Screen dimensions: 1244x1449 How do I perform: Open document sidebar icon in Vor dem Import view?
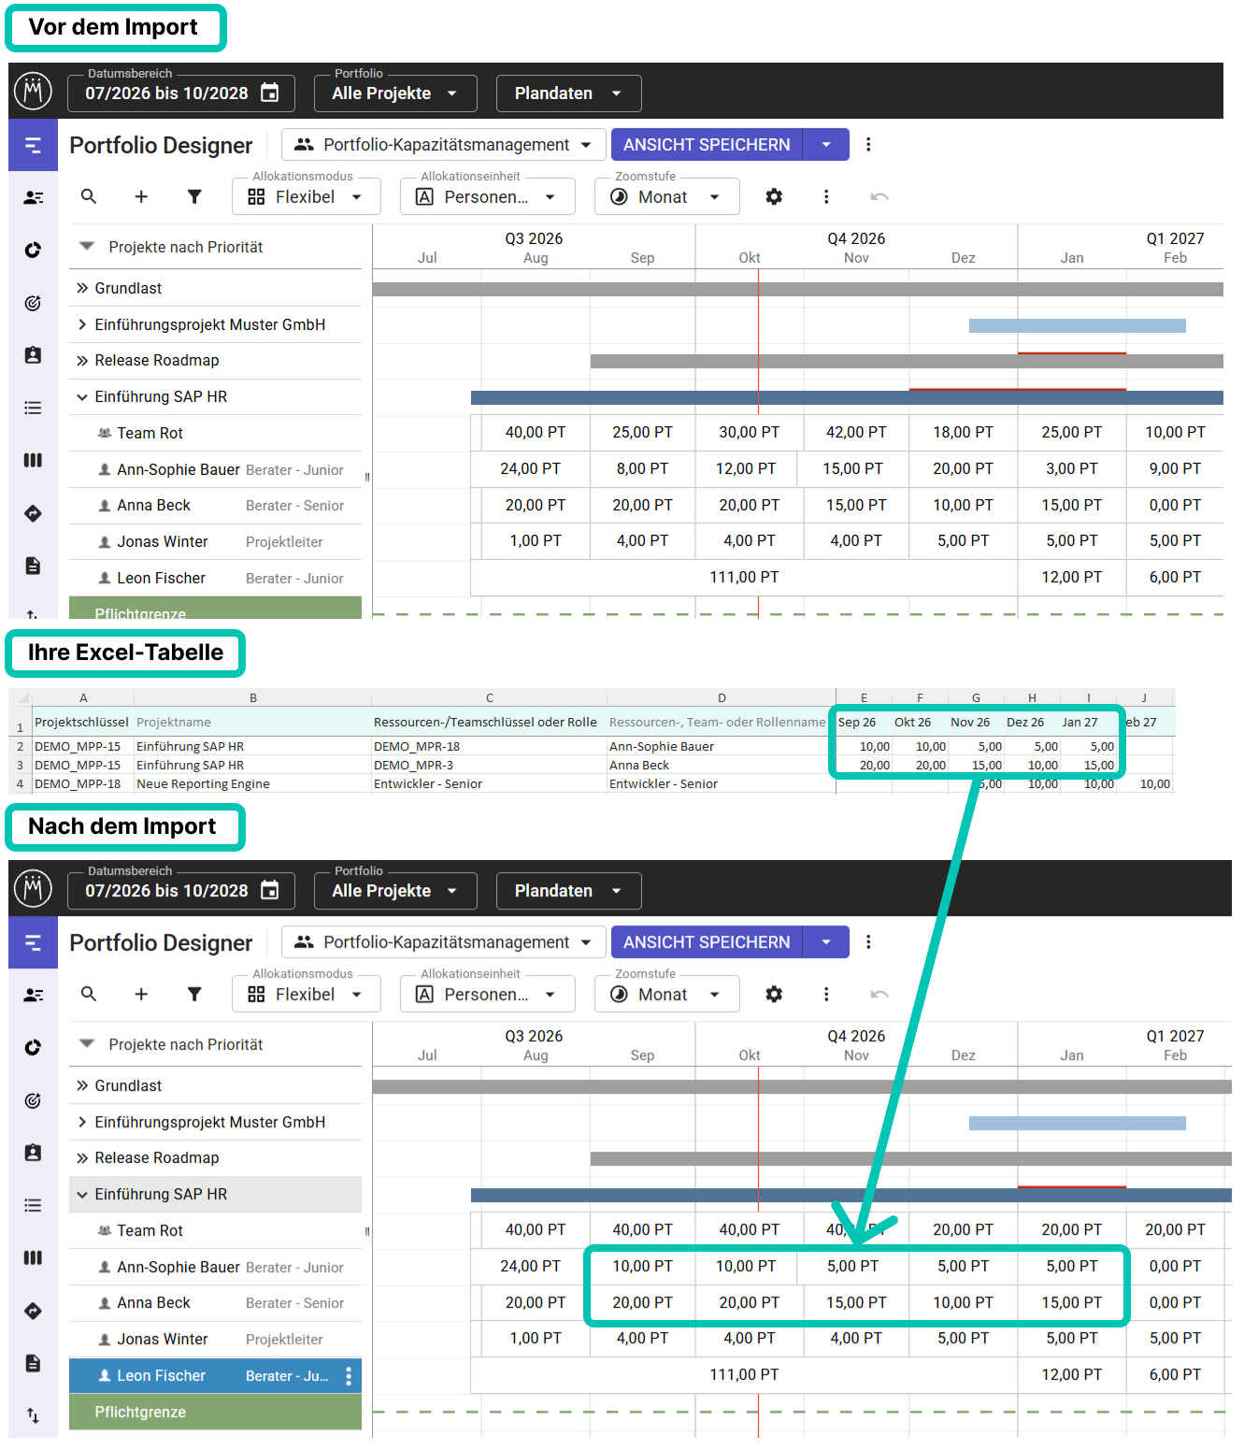point(33,566)
